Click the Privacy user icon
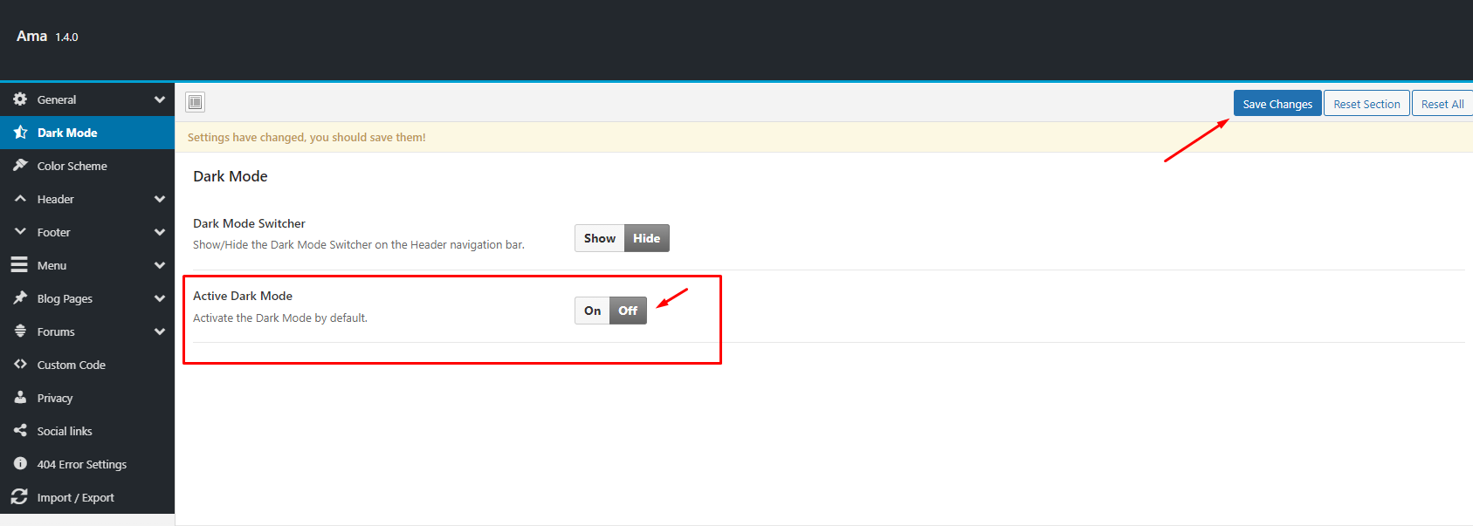 pyautogui.click(x=20, y=398)
